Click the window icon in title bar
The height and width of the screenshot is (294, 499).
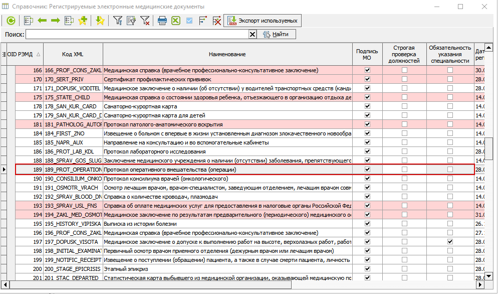tap(5, 7)
